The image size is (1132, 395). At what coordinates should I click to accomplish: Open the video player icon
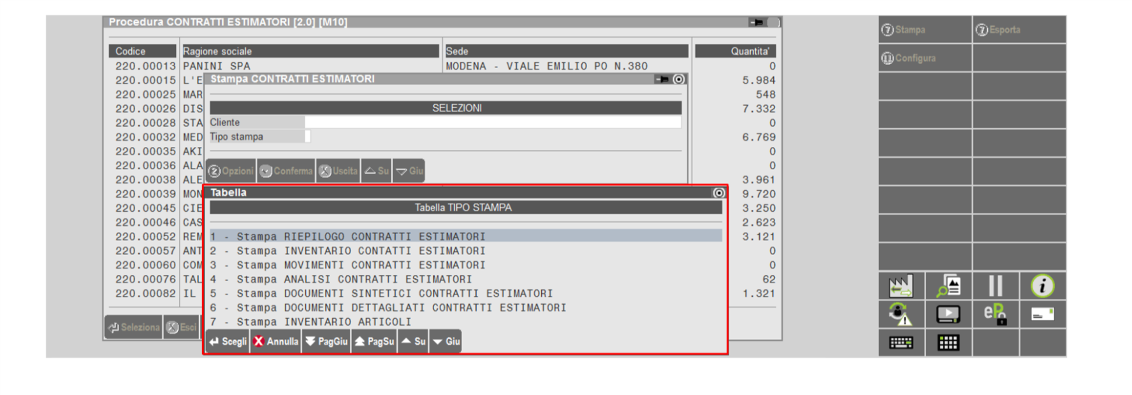tap(948, 314)
